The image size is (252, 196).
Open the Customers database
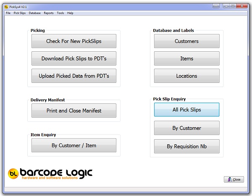coord(186,41)
